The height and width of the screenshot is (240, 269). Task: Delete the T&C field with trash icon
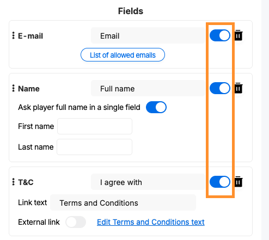(239, 181)
